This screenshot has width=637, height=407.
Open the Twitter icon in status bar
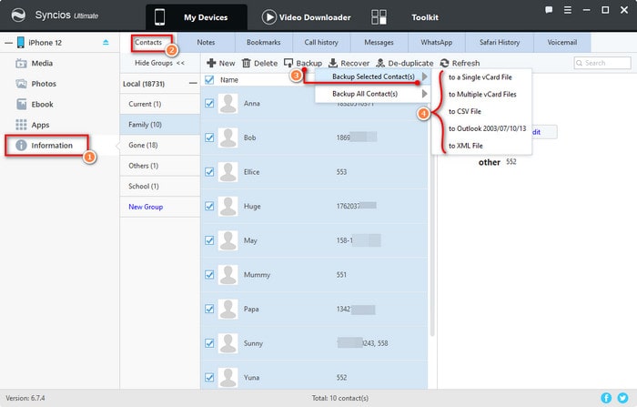pos(622,398)
